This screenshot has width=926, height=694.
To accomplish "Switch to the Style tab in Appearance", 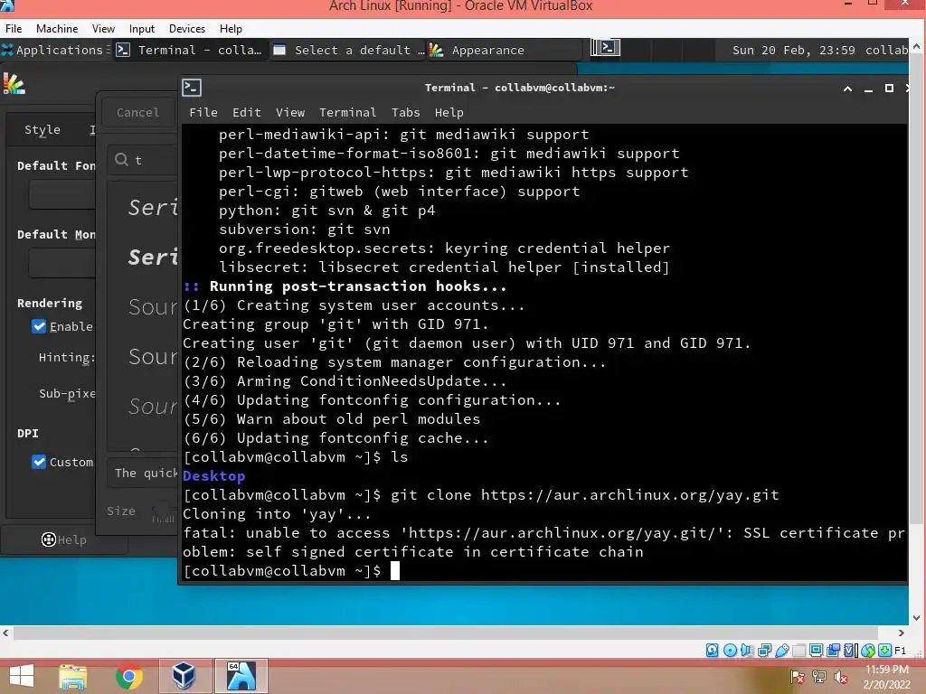I will pos(42,129).
